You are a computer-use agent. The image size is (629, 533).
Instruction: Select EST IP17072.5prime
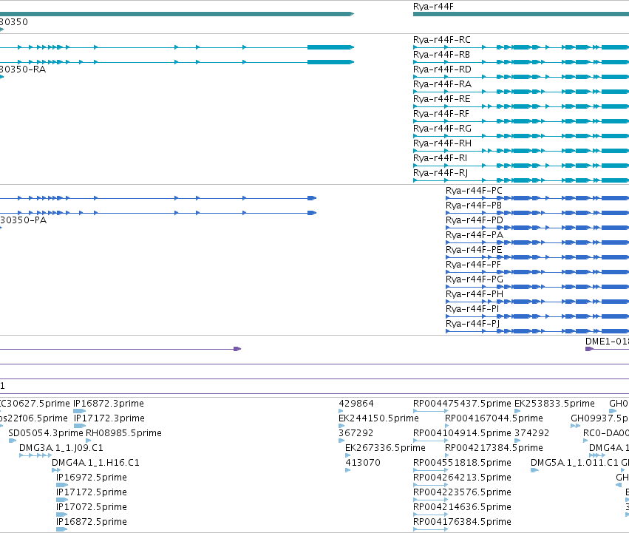[92, 507]
